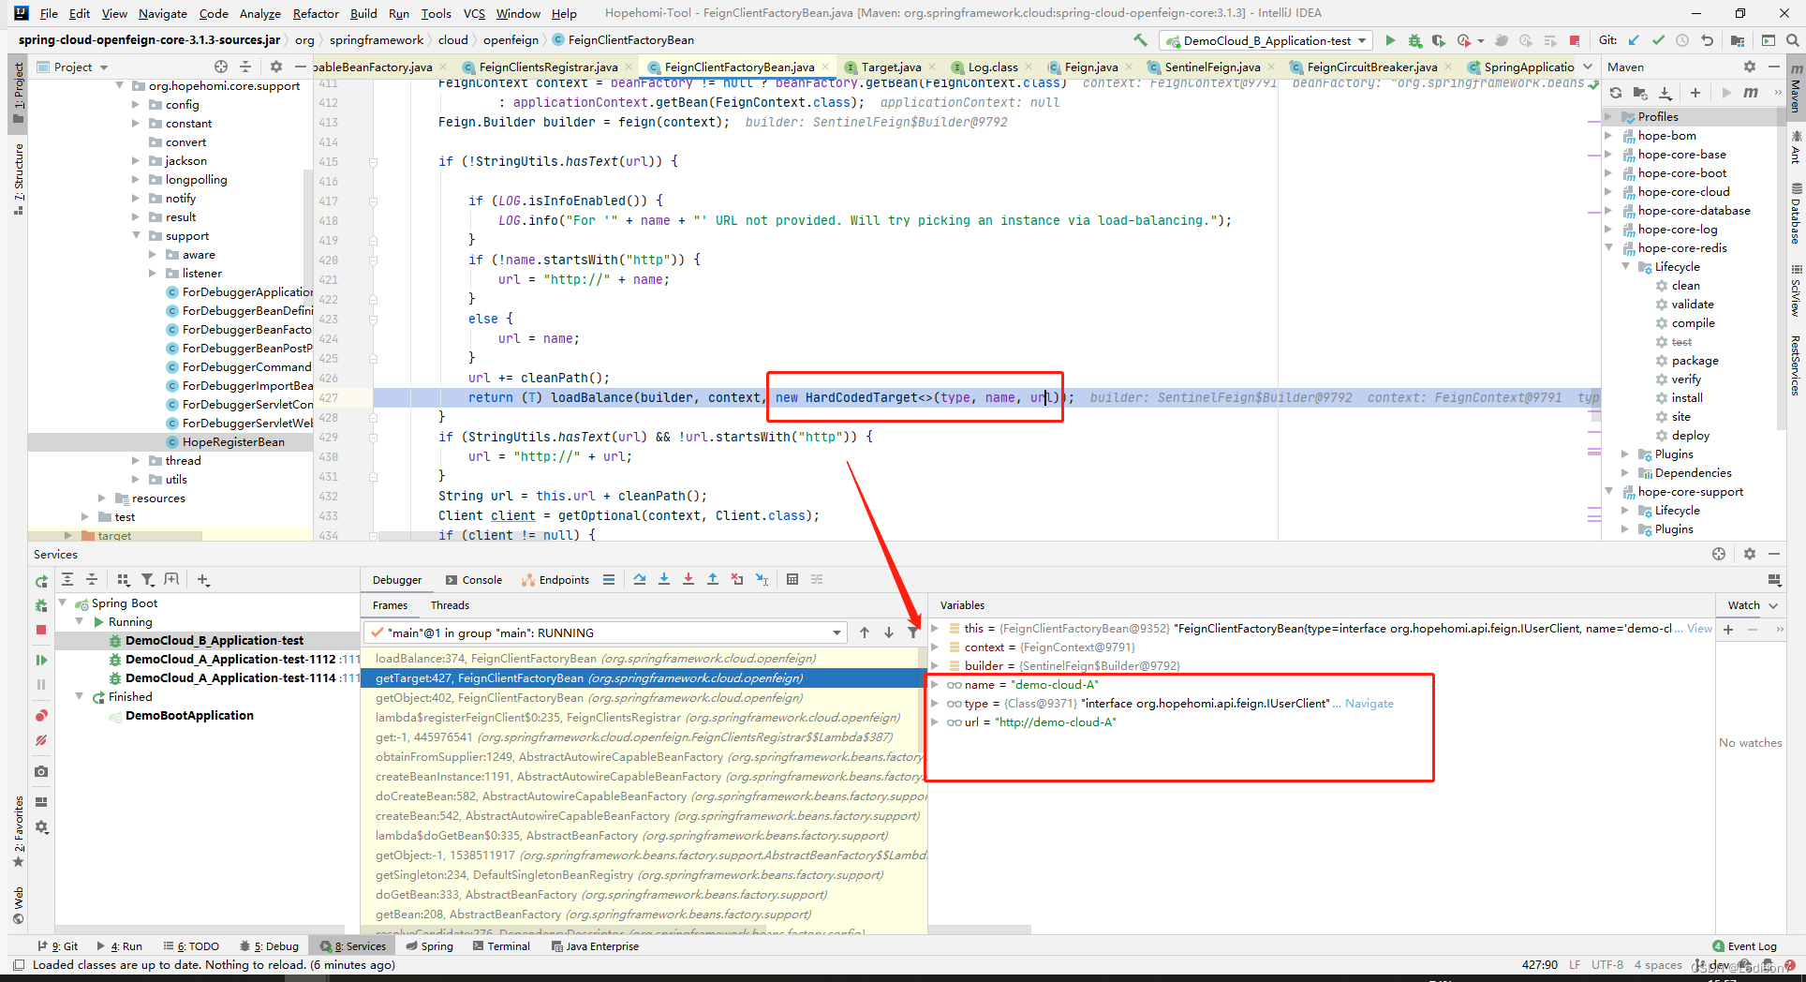1806x982 pixels.
Task: Expand the config folder
Action: coord(137,105)
